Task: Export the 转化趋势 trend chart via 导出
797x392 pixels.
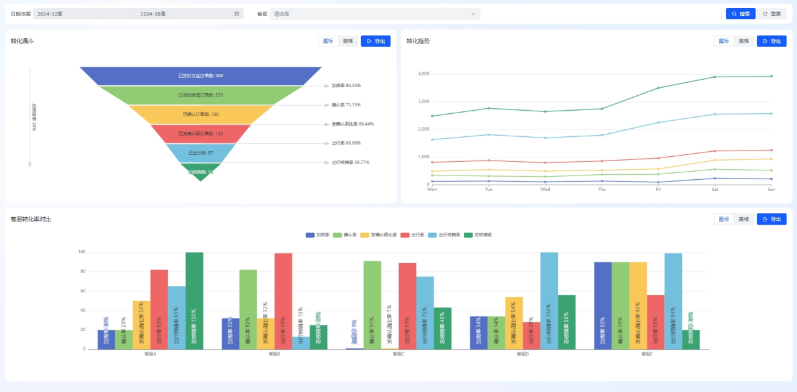Action: tap(771, 41)
